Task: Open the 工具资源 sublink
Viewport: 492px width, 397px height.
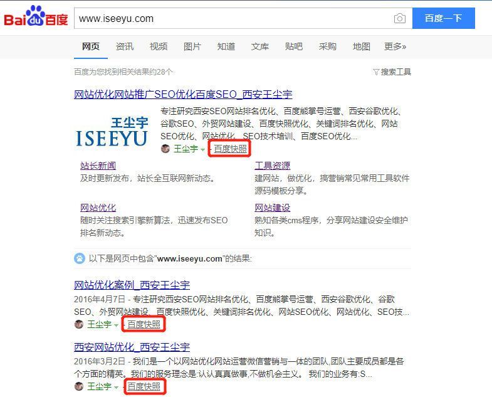Action: (x=273, y=166)
